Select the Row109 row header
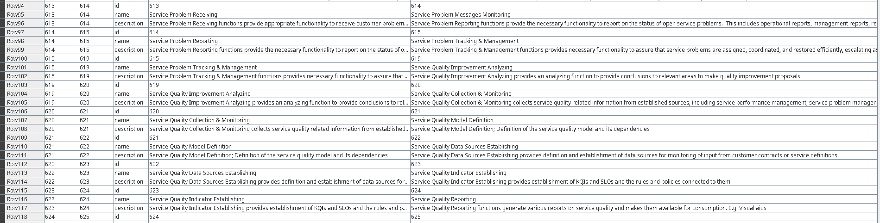880x223 pixels. pyautogui.click(x=22, y=138)
